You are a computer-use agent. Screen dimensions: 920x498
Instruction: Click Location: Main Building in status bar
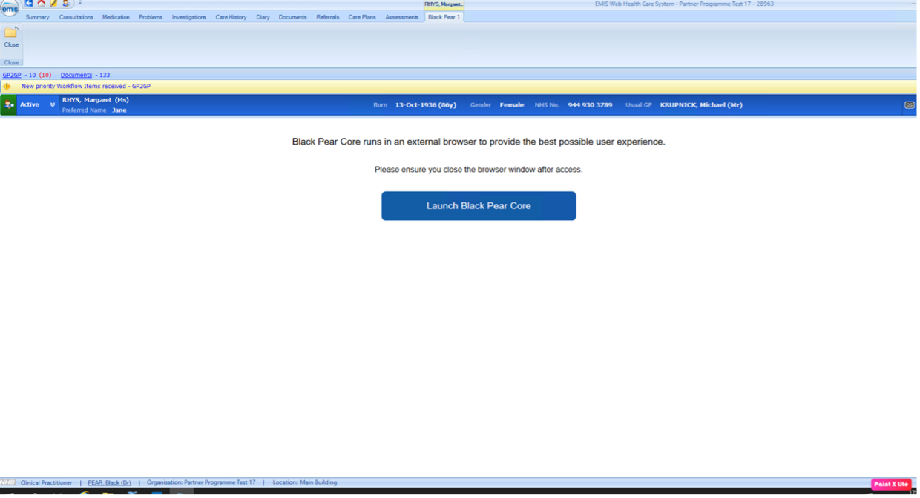tap(305, 482)
